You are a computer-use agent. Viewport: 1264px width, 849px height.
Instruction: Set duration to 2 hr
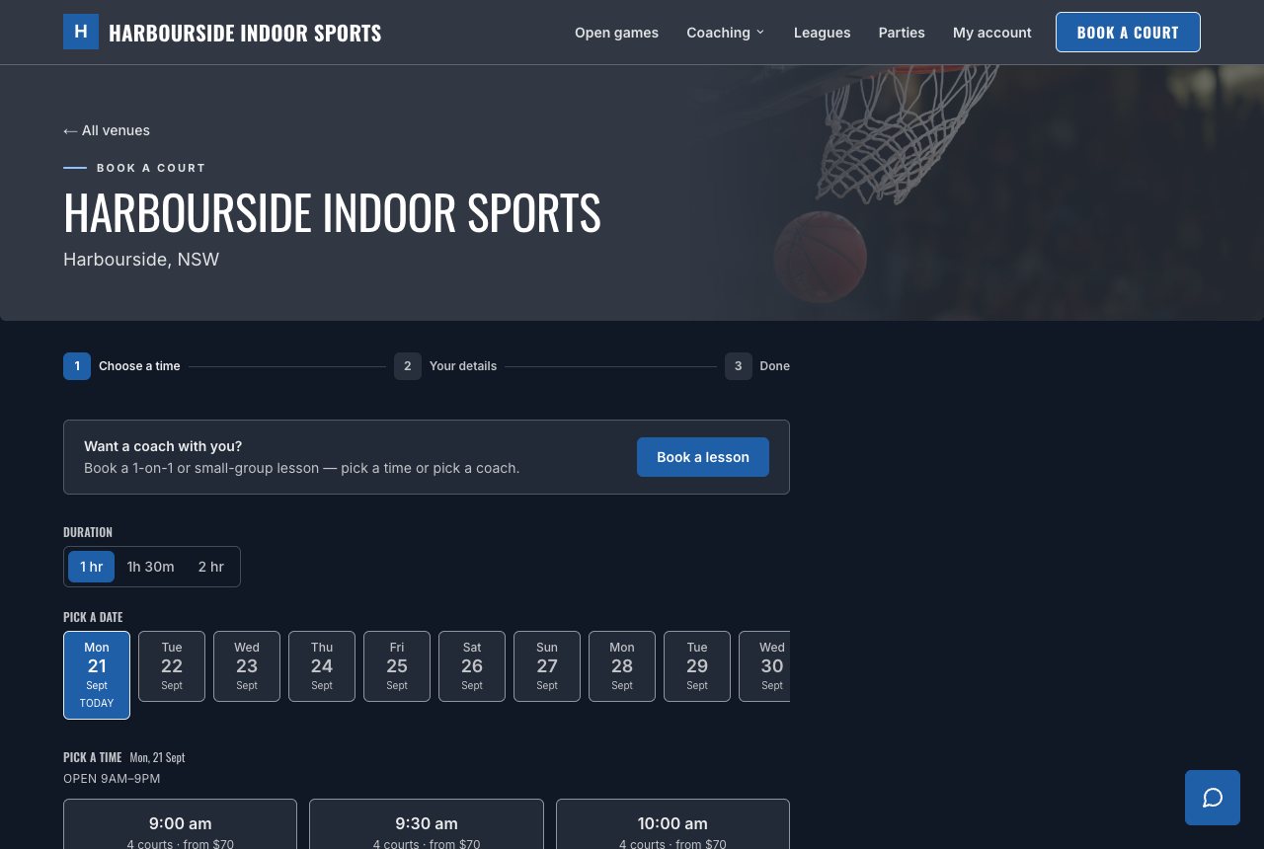pos(210,567)
